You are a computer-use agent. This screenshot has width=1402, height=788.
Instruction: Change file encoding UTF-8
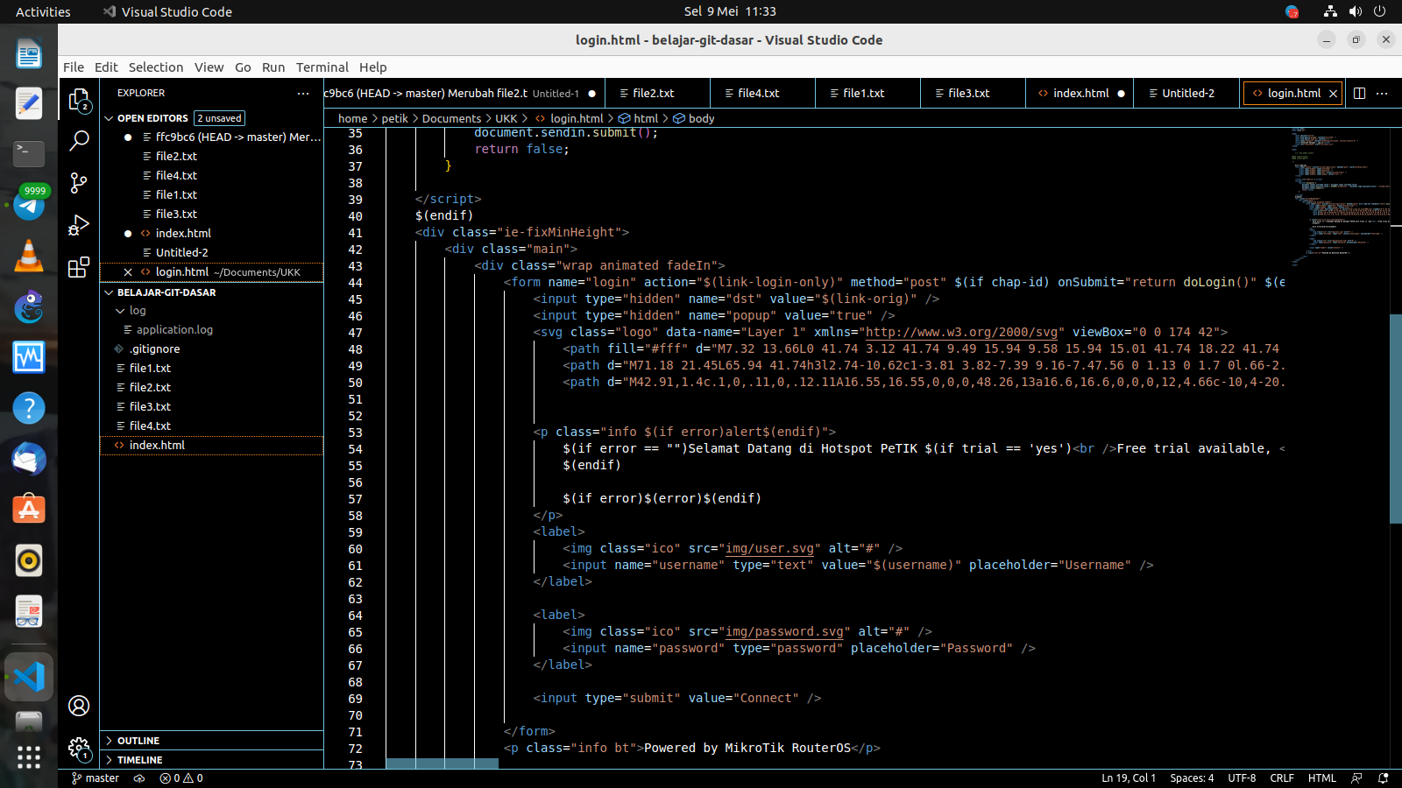[1242, 778]
